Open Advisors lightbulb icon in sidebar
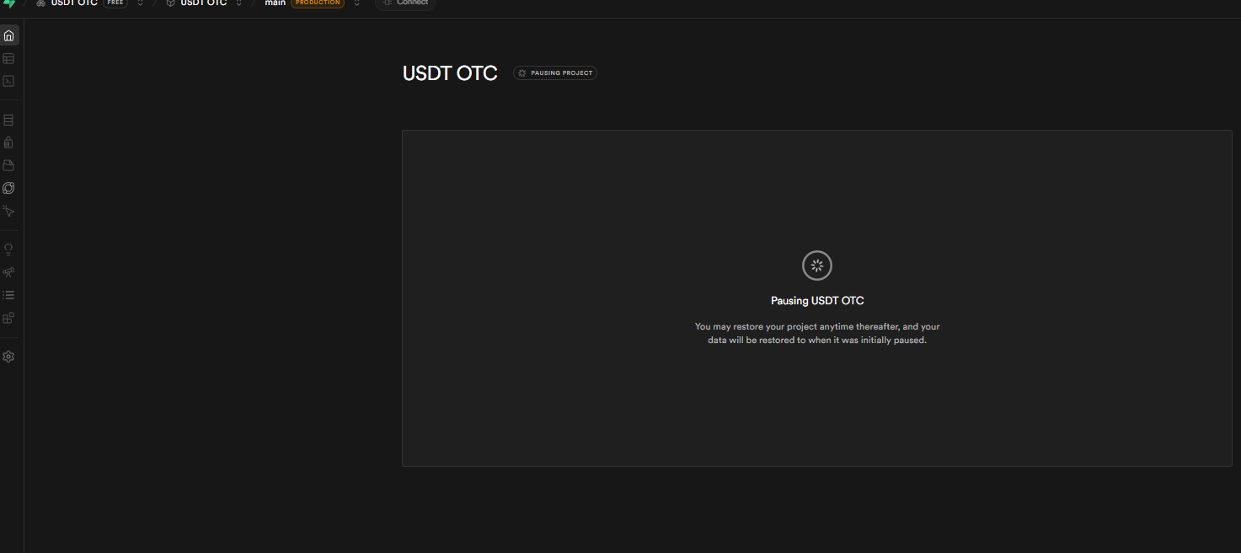The height and width of the screenshot is (553, 1241). pyautogui.click(x=8, y=250)
